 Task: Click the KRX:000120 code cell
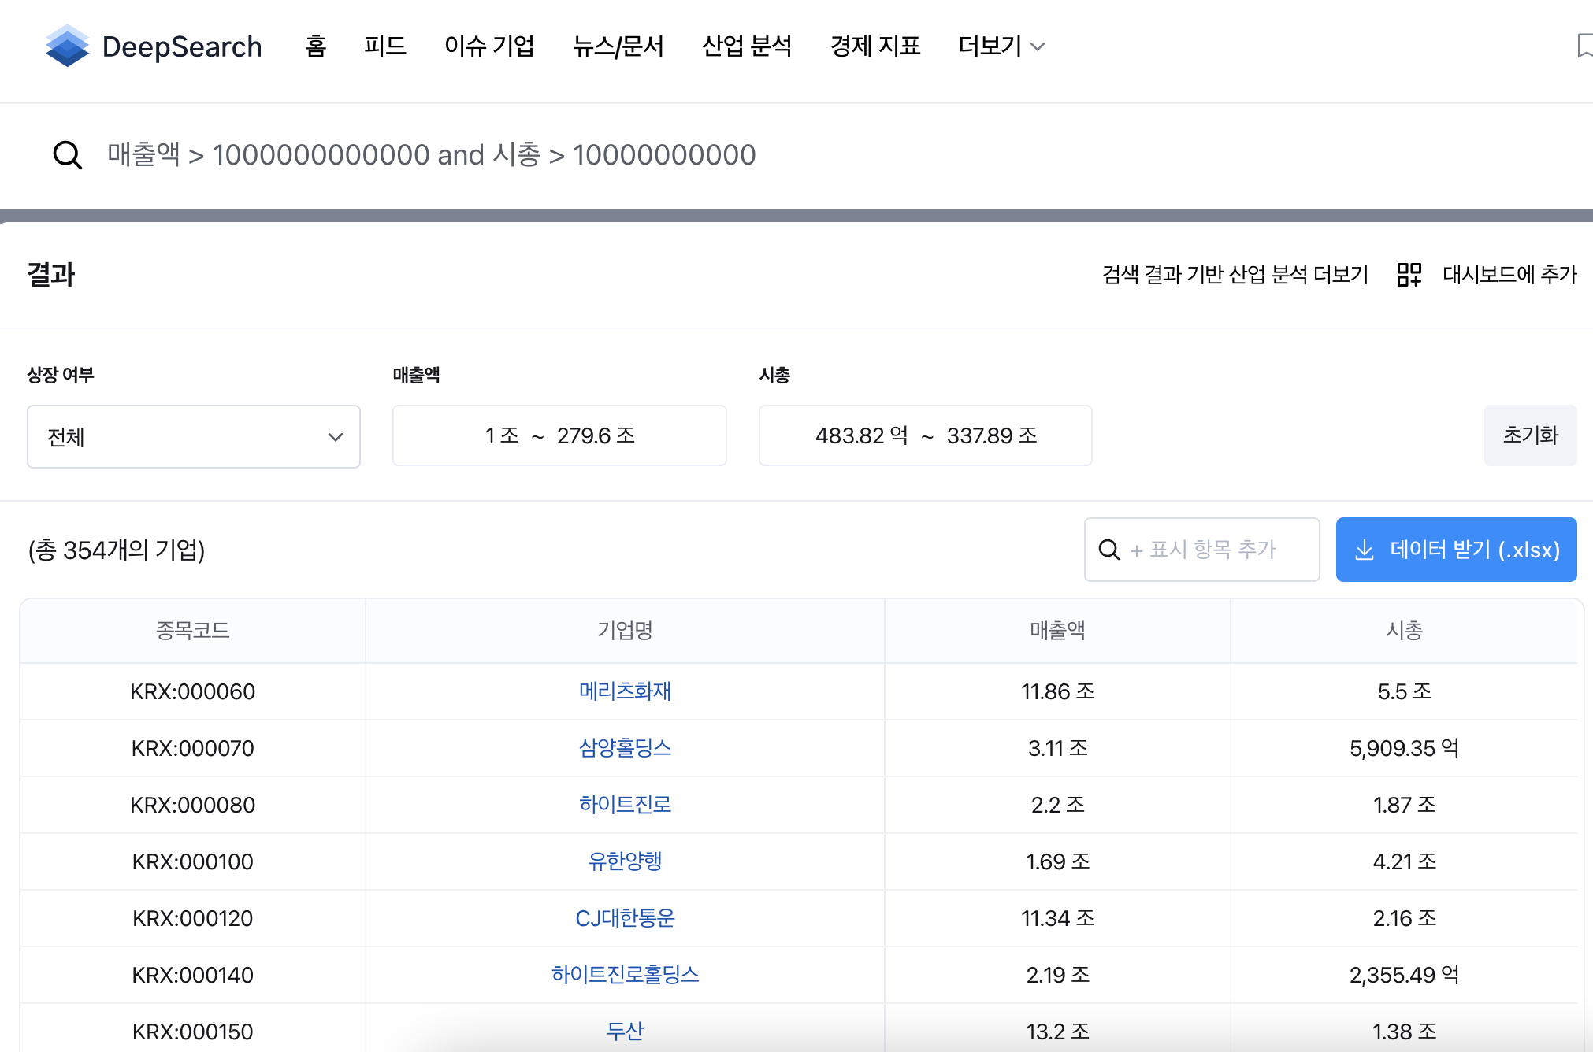[x=192, y=918]
